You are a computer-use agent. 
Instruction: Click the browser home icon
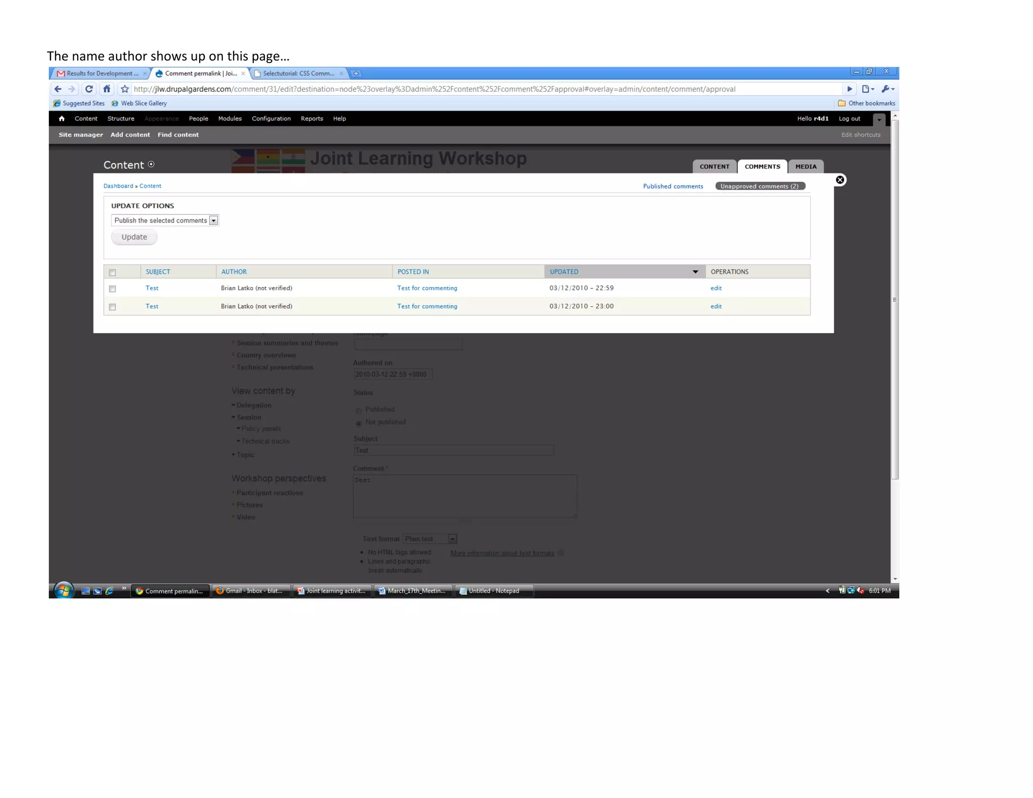[106, 89]
